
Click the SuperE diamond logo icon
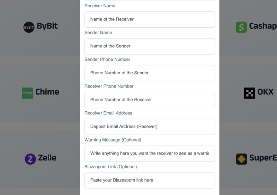241,159
